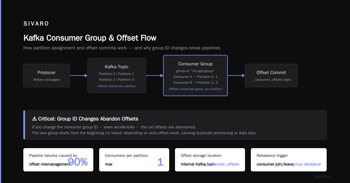Select the highlighted Consumer Group box title
The width and height of the screenshot is (350, 183).
[195, 64]
